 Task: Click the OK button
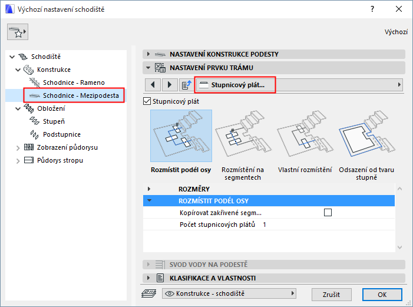click(x=382, y=295)
